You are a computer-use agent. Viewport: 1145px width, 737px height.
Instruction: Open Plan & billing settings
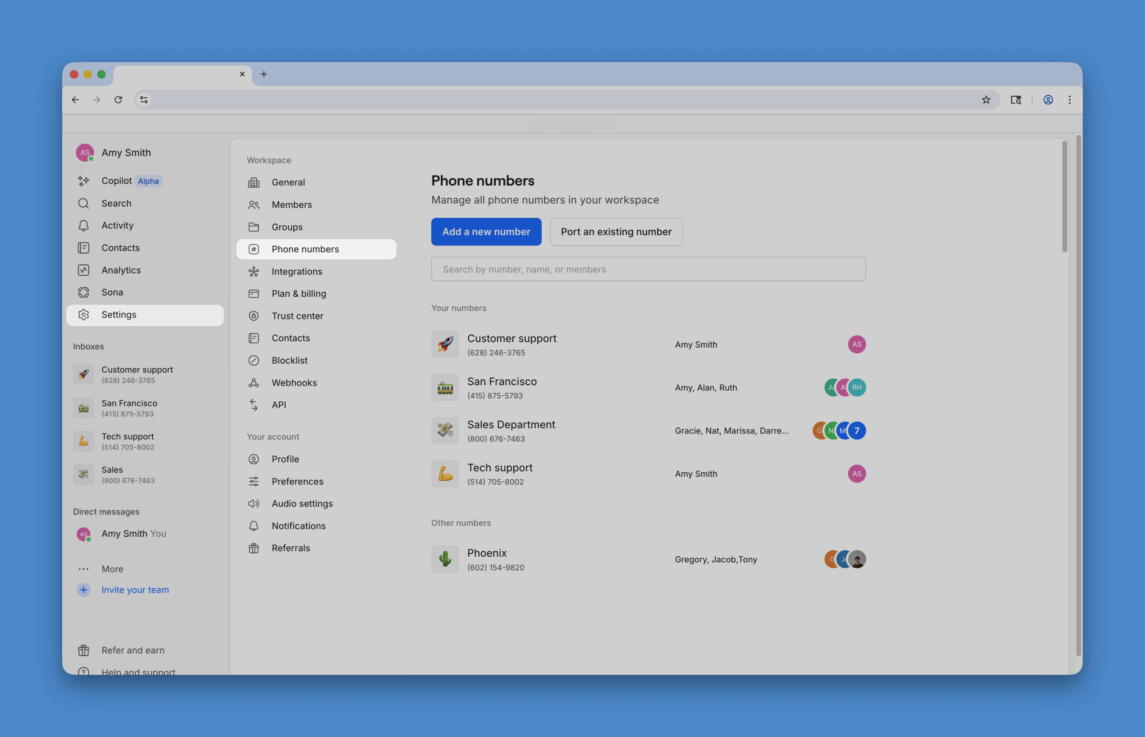tap(316, 294)
